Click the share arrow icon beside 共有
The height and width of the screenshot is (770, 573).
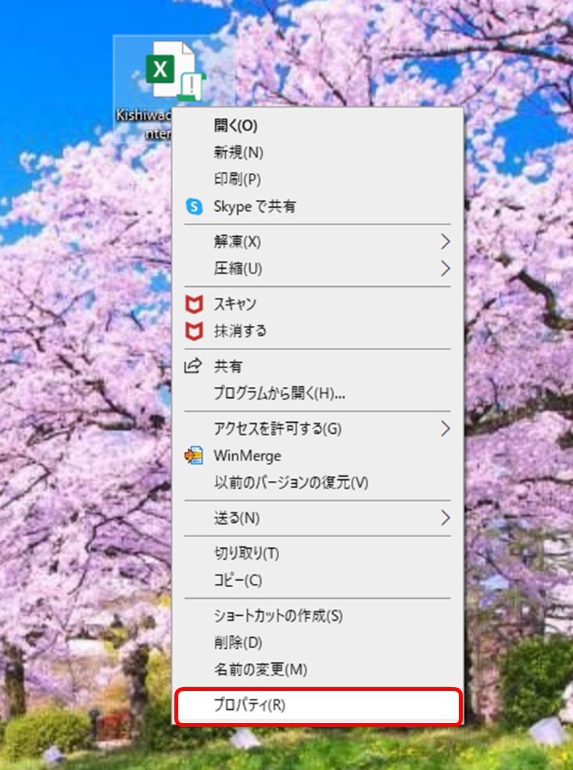[193, 367]
